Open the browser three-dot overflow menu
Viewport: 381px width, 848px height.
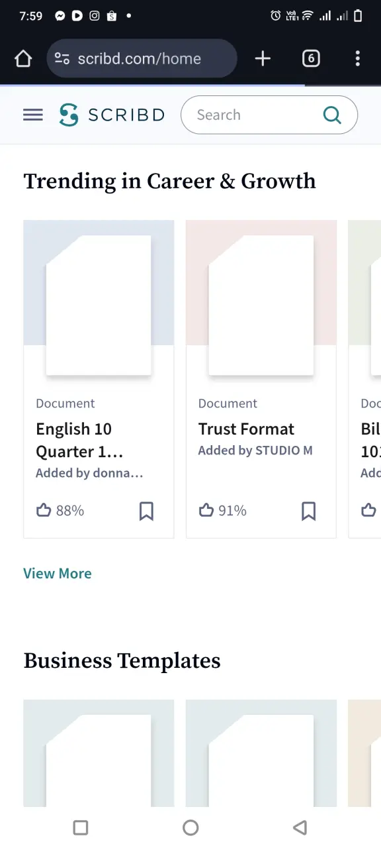pos(357,58)
